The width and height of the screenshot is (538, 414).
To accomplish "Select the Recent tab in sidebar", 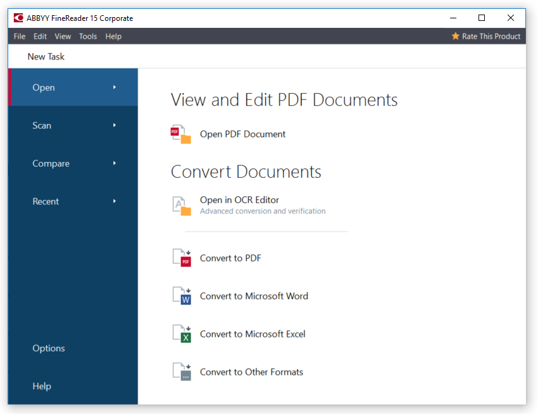I will click(x=73, y=201).
